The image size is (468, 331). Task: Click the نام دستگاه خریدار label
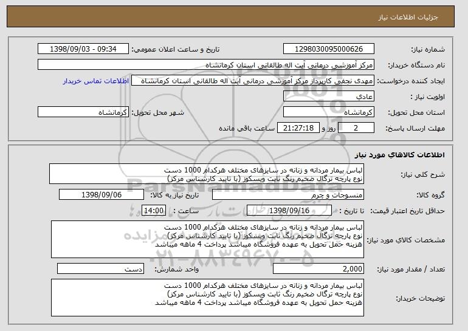pos(416,66)
